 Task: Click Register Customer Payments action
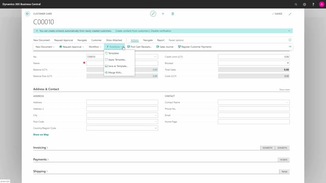(x=195, y=47)
